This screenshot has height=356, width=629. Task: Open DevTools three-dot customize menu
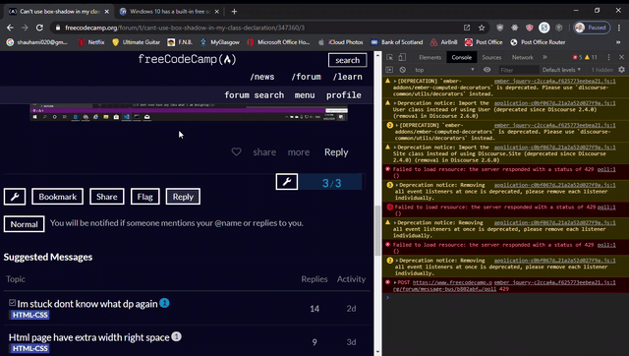[x=608, y=57]
